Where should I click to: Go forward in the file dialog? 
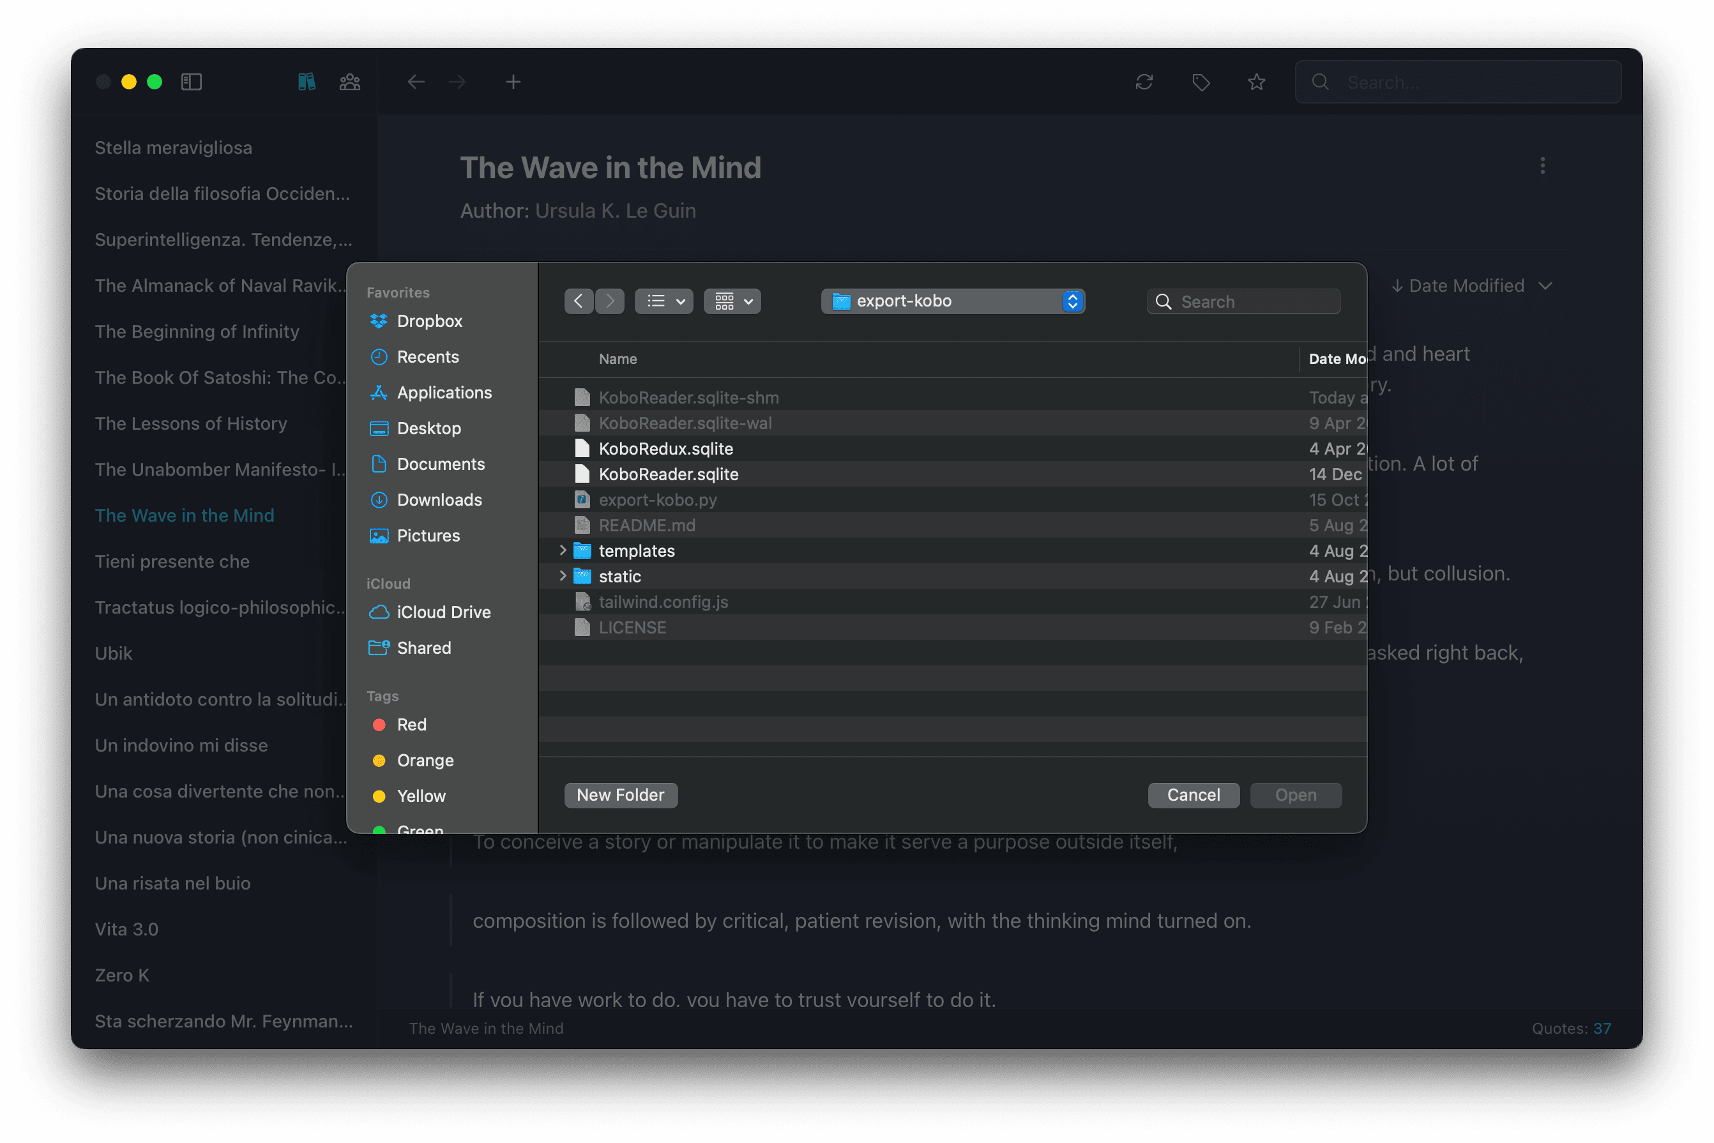point(609,301)
